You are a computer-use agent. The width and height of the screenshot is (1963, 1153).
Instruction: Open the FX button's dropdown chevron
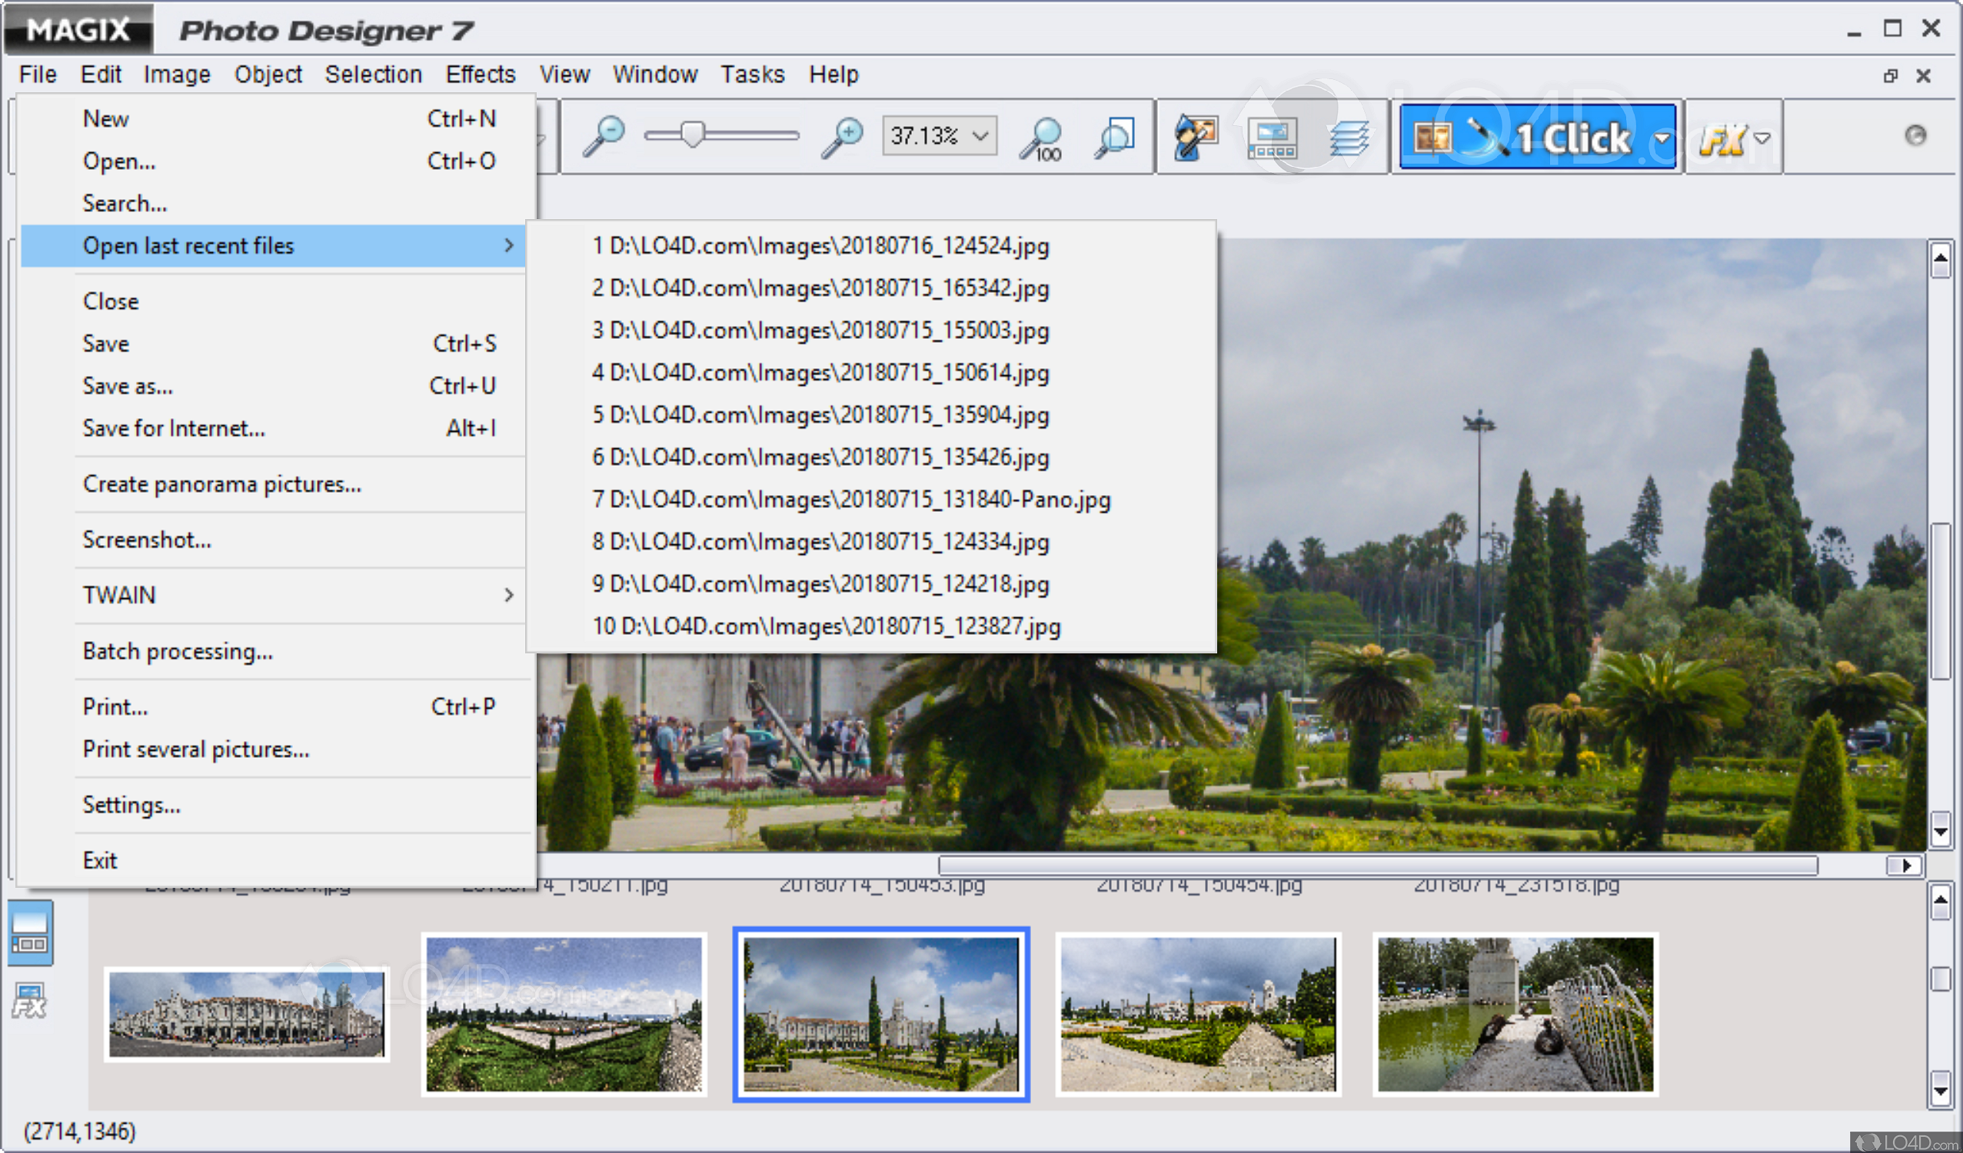point(1763,140)
